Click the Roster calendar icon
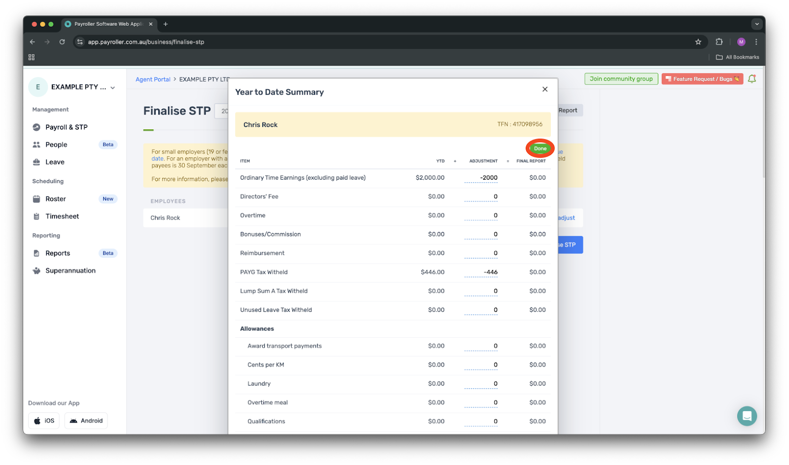 click(36, 199)
